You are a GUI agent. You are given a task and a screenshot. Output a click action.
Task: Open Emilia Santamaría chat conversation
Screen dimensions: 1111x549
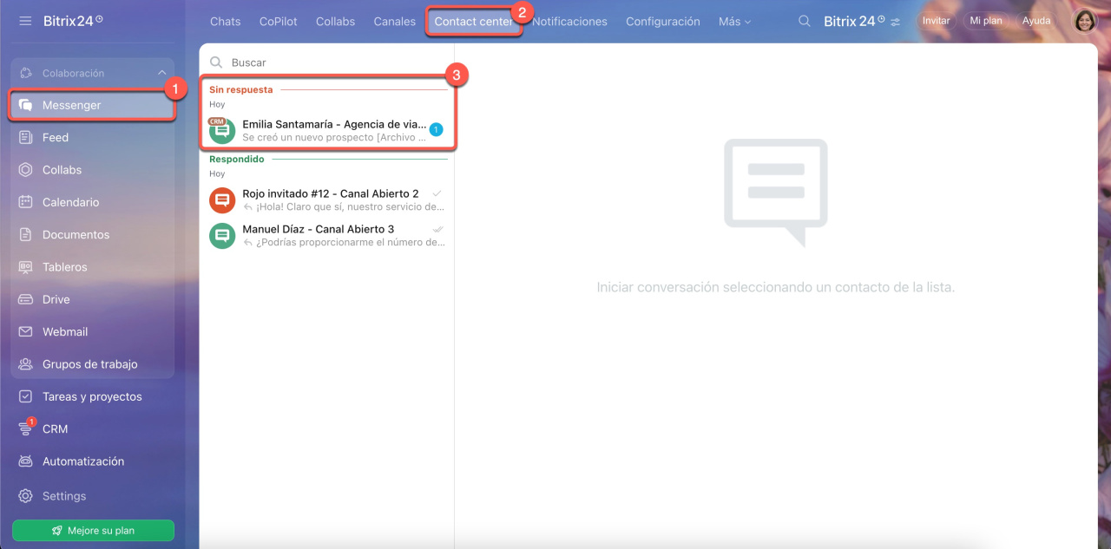[x=327, y=130]
